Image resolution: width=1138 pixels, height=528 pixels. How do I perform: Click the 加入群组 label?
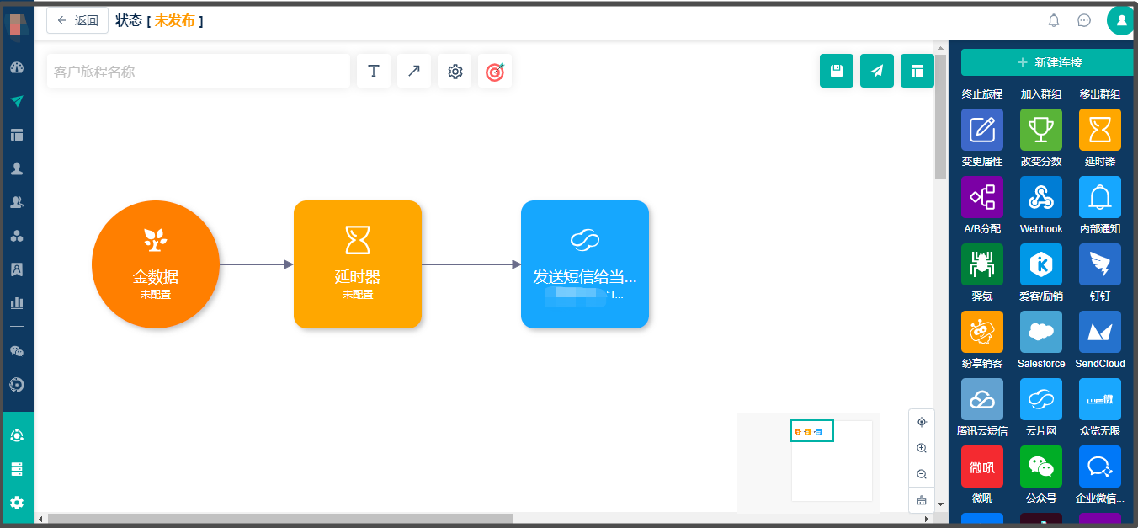[x=1041, y=94]
